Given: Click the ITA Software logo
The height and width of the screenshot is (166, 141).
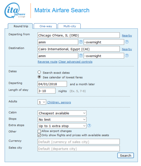Looking at the screenshot, I should [x=15, y=10].
